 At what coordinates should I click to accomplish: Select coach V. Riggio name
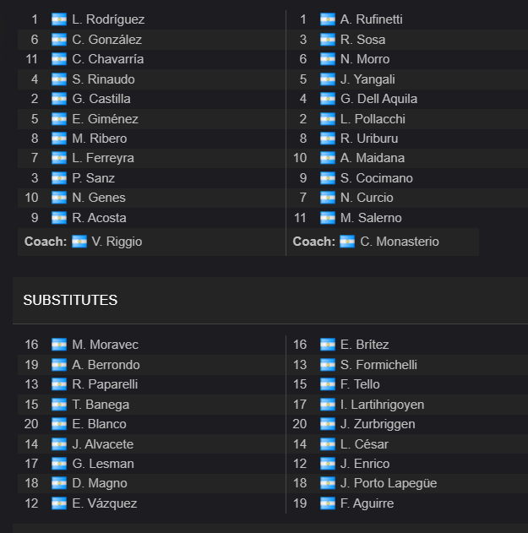coord(117,242)
